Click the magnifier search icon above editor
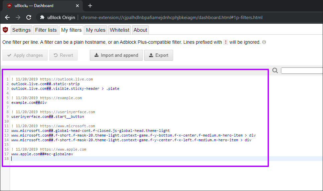The width and height of the screenshot is (323, 191). tap(275, 70)
